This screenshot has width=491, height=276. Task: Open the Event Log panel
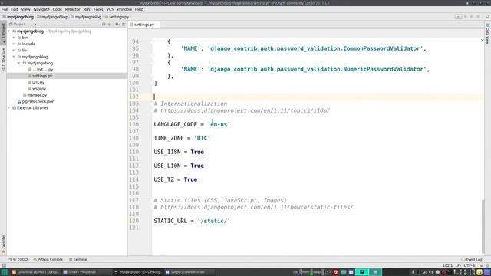[472, 259]
